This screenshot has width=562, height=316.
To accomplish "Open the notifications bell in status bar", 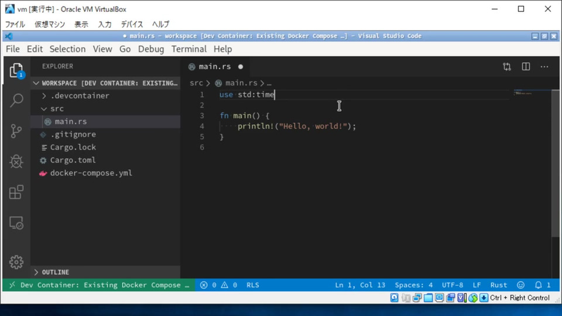I will pos(539,285).
